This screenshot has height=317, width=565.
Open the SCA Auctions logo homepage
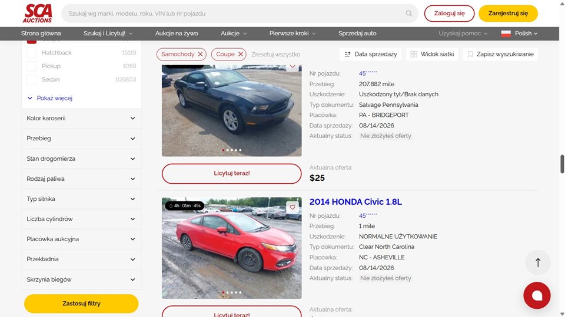click(38, 14)
